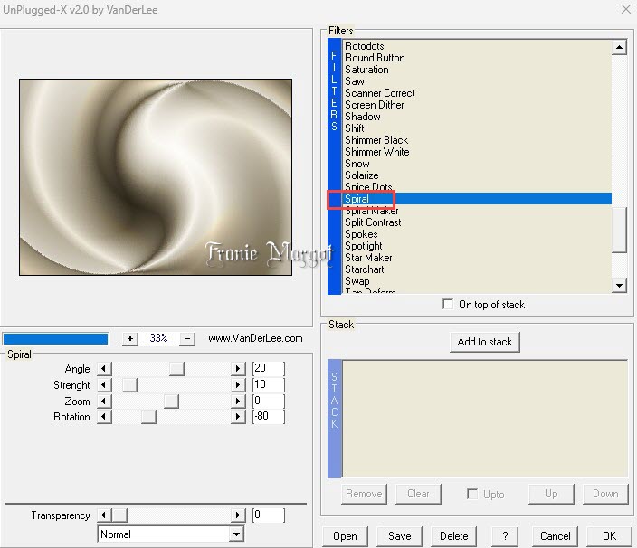Click the Rotation value input field
The width and height of the screenshot is (637, 548).
click(268, 417)
